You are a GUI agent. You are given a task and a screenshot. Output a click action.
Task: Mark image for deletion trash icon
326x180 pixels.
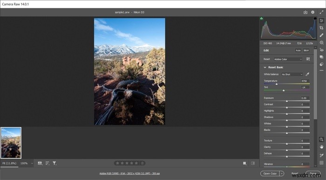click(143, 163)
